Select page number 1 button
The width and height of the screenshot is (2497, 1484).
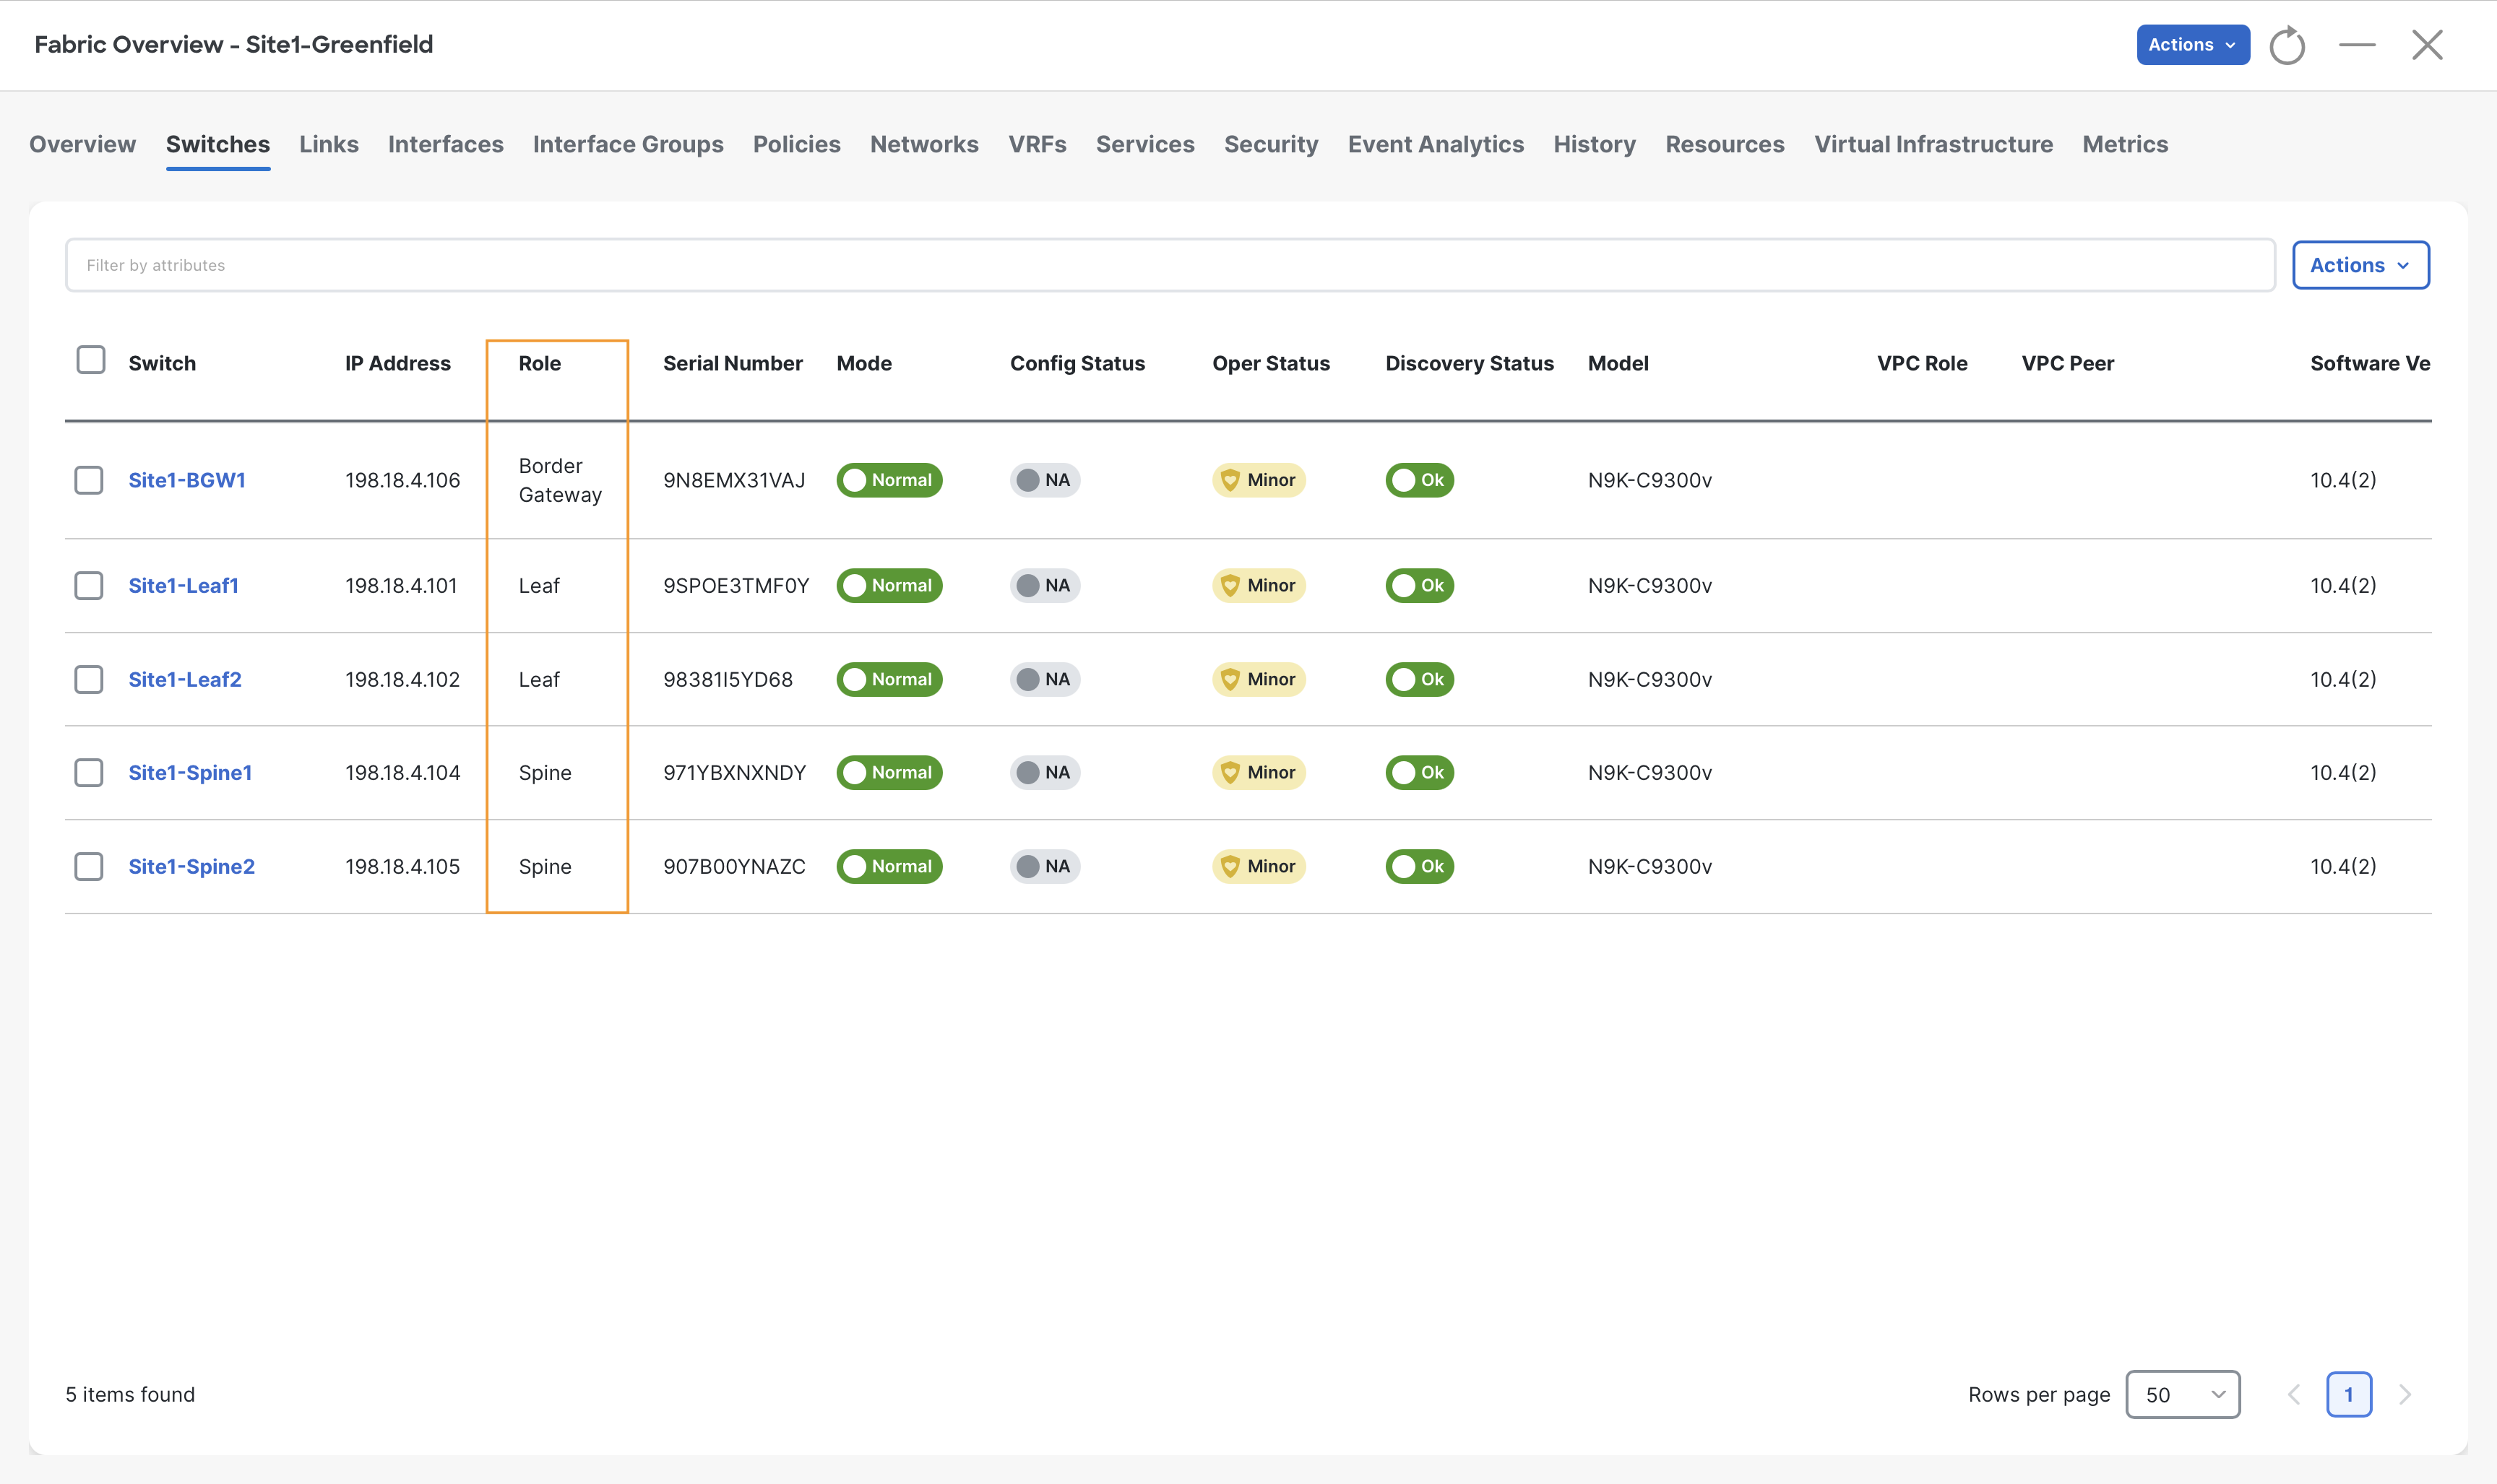click(x=2349, y=1394)
